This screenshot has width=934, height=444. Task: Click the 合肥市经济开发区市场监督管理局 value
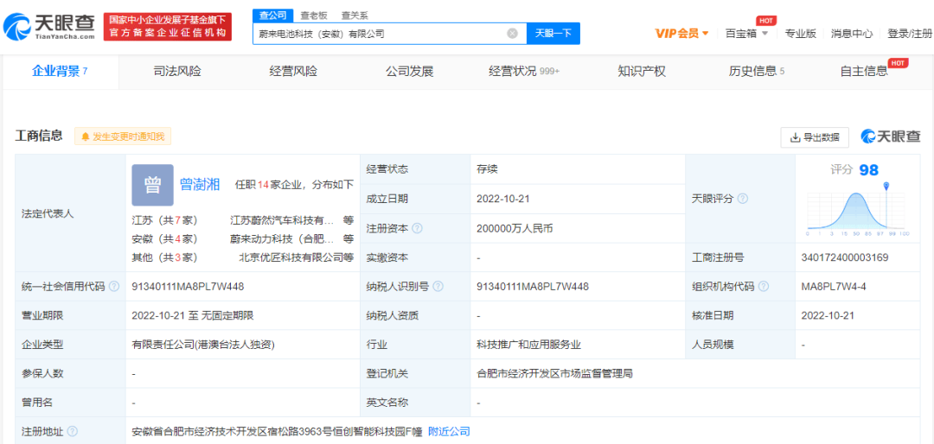[x=554, y=374]
